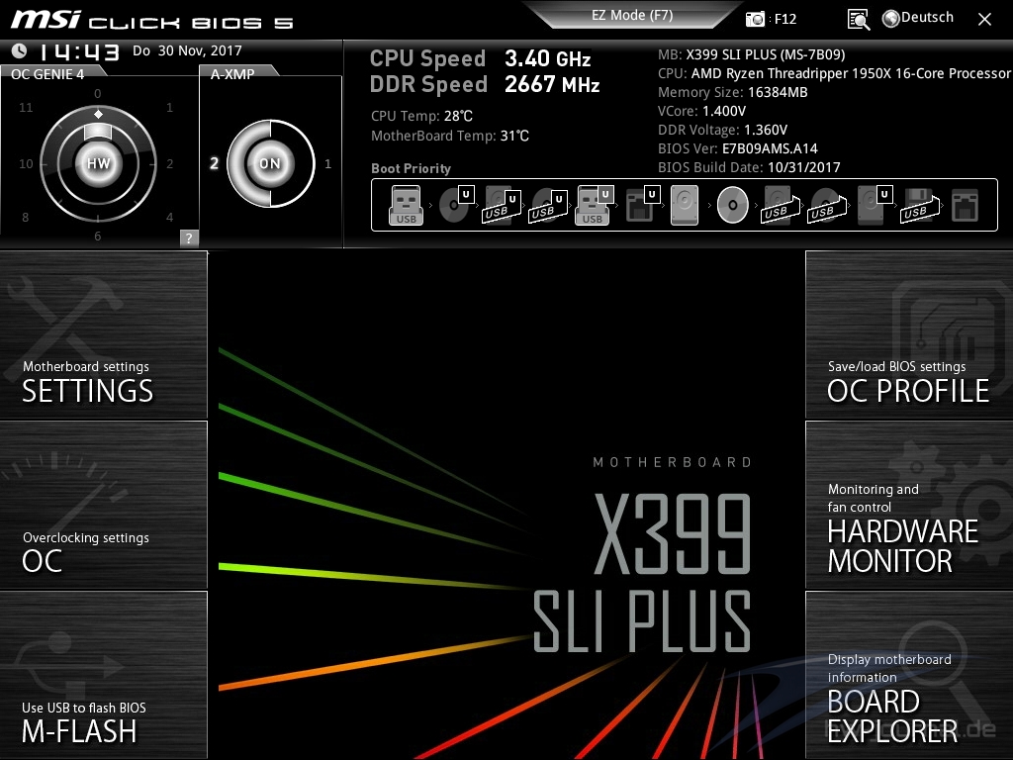Click the clock icon beside the time
The width and height of the screenshot is (1013, 760).
click(20, 50)
